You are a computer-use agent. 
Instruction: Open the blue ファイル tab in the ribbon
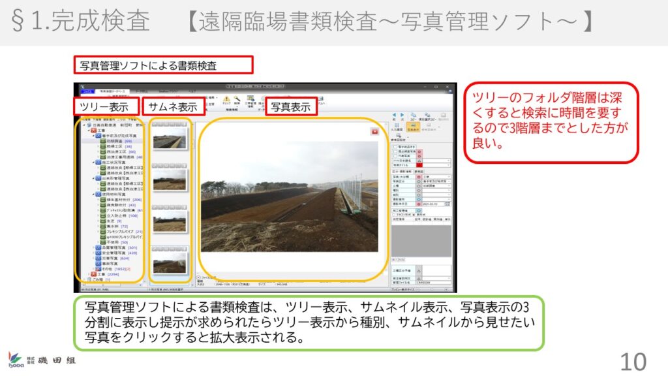tap(87, 91)
